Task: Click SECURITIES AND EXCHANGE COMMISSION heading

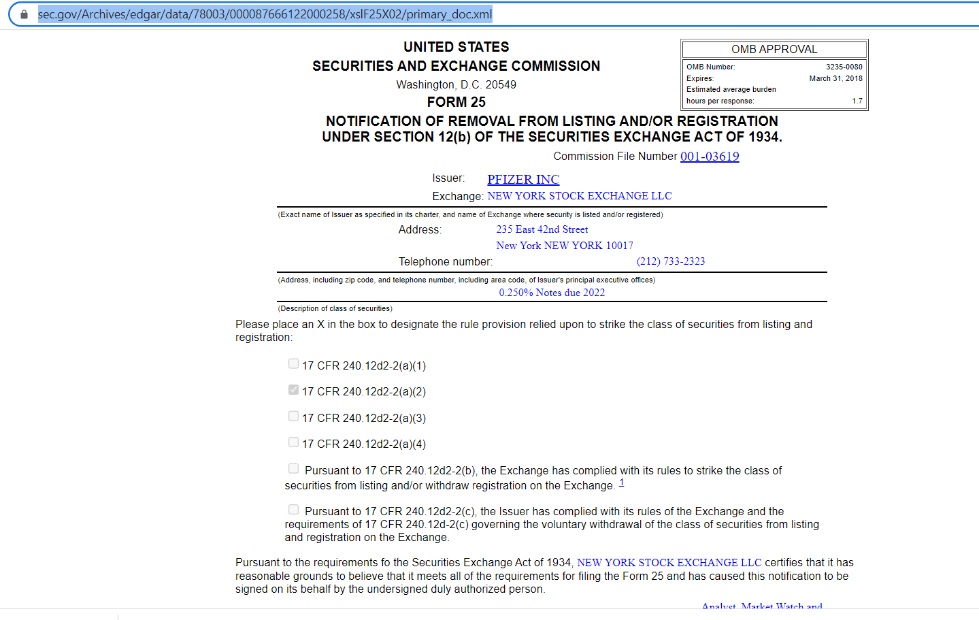Action: (x=457, y=66)
